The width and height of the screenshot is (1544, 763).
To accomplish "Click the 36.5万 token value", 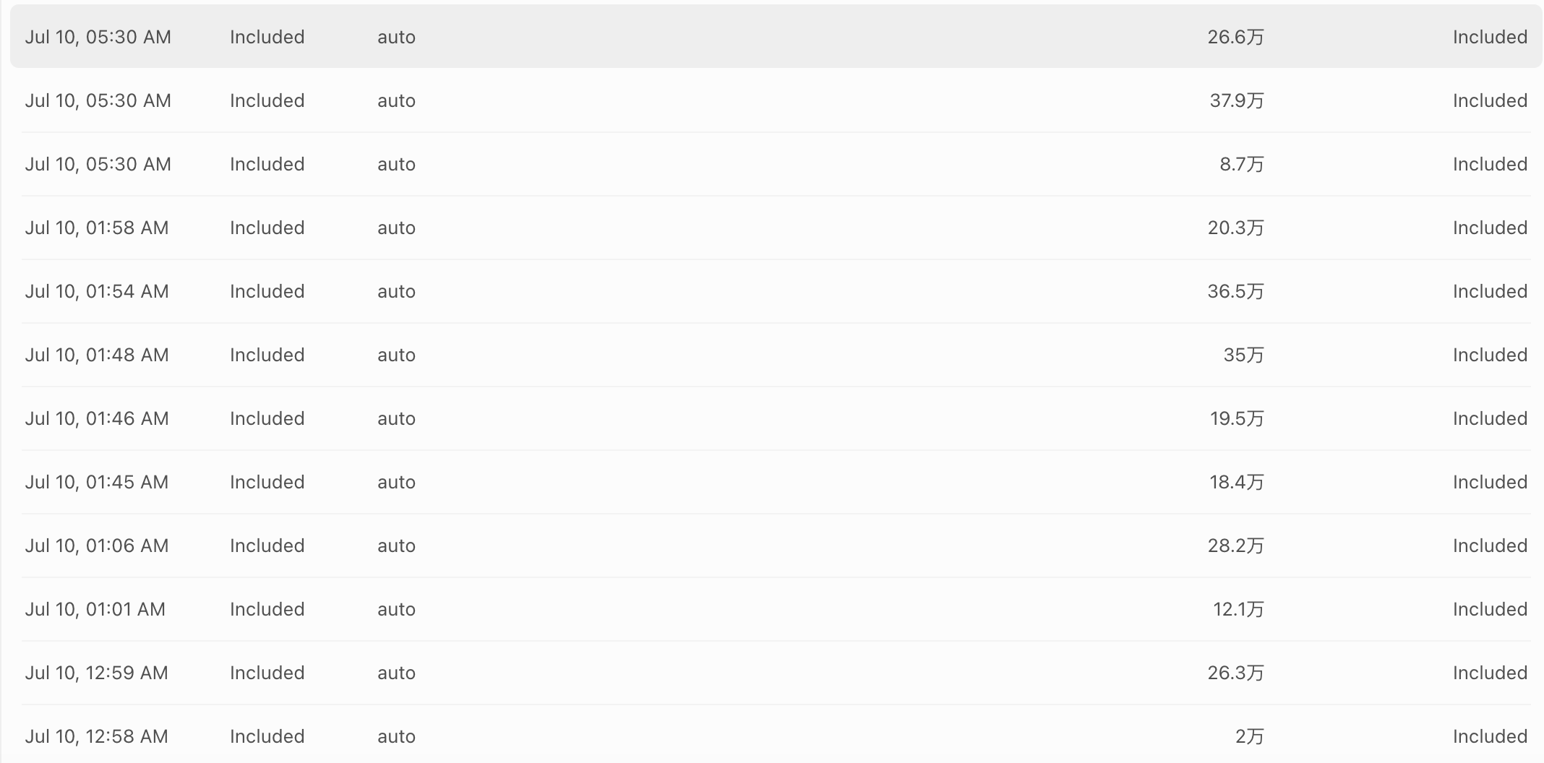I will pos(1235,291).
